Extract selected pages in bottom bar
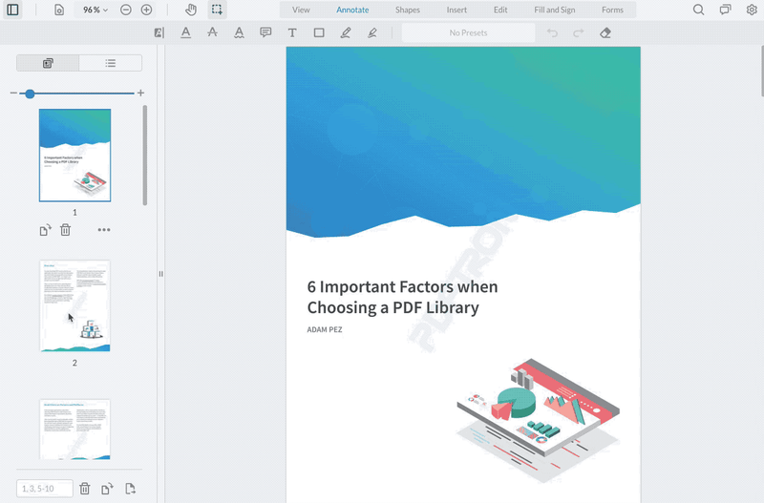 [x=130, y=489]
